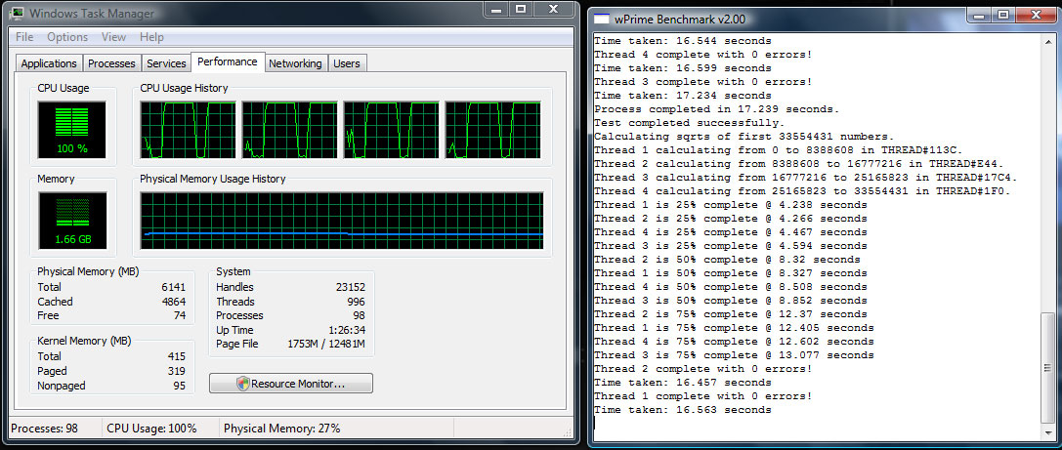
Task: Minimize the wPrime Benchmark window
Action: [x=979, y=15]
